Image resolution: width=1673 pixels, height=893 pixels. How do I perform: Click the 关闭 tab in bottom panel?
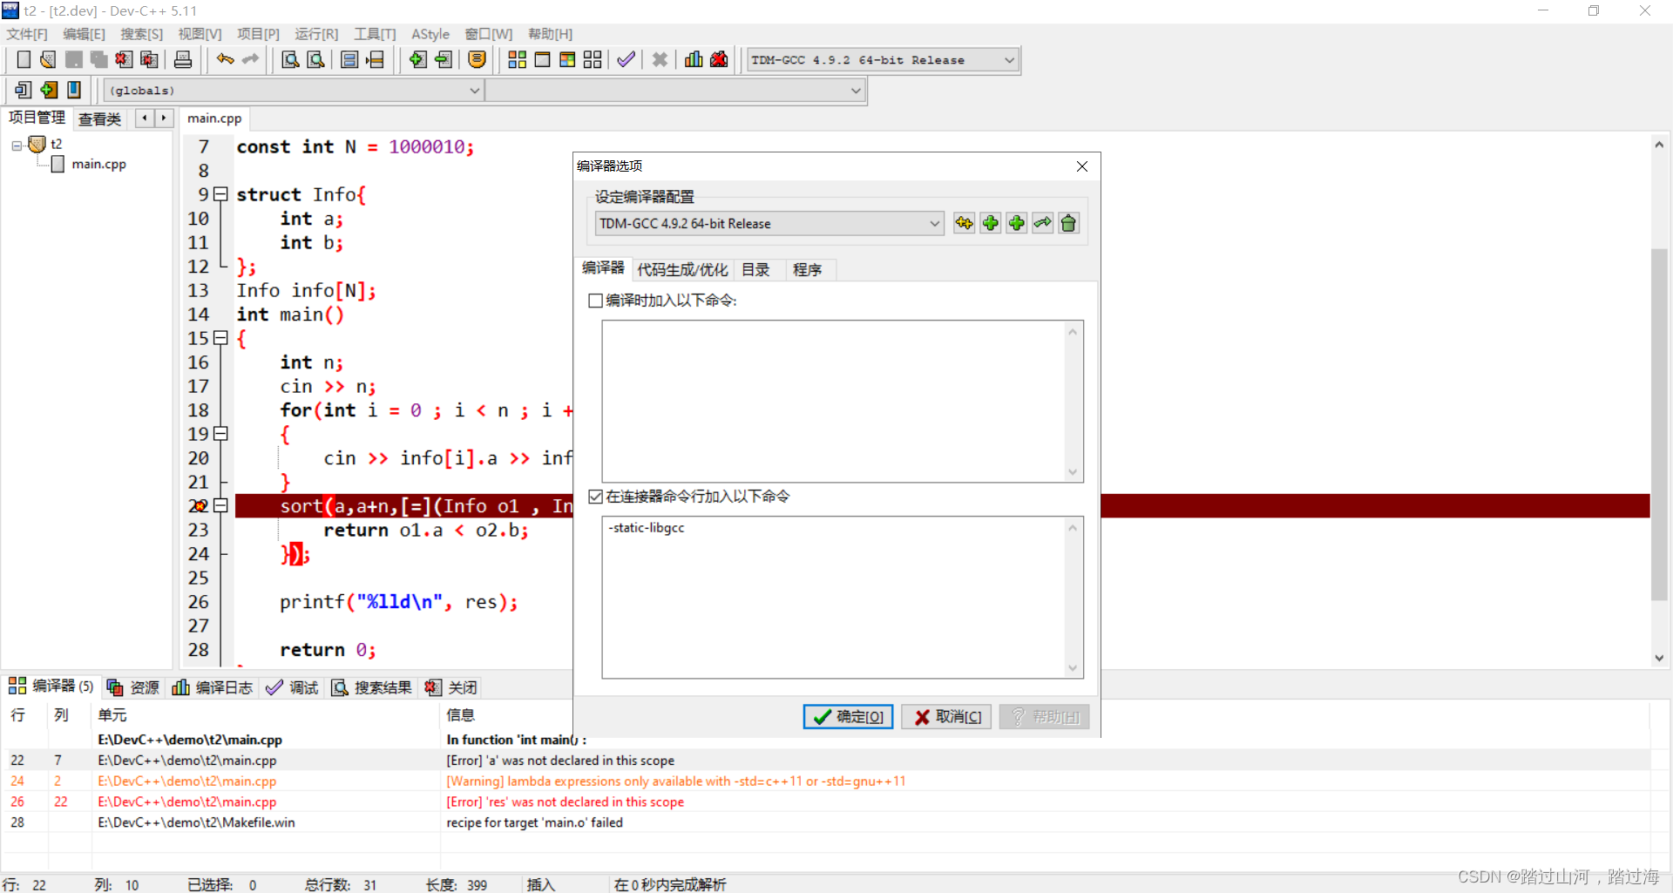[451, 687]
